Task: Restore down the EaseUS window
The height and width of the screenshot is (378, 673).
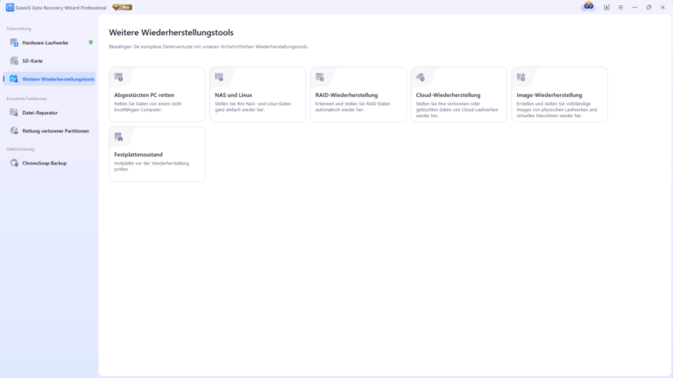Action: tap(649, 7)
